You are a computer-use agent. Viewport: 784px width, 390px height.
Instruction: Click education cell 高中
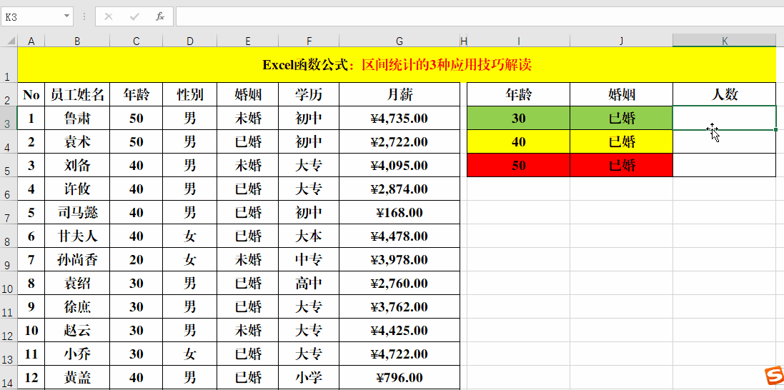point(309,283)
